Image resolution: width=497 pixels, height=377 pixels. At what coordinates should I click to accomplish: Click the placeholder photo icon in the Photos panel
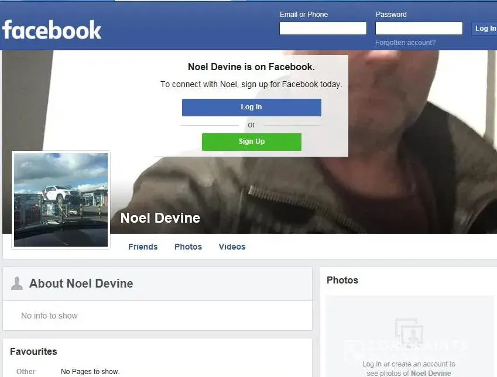pyautogui.click(x=408, y=332)
